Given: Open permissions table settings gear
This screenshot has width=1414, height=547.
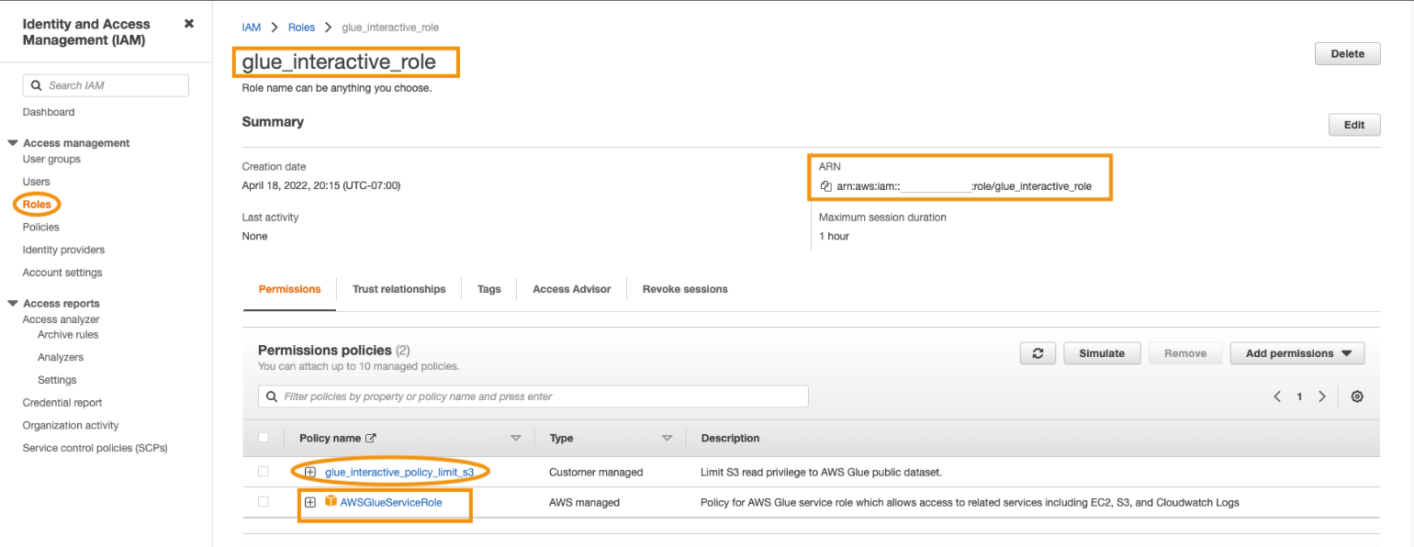Looking at the screenshot, I should (x=1357, y=396).
